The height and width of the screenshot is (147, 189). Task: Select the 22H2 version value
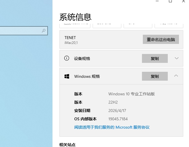(113, 102)
